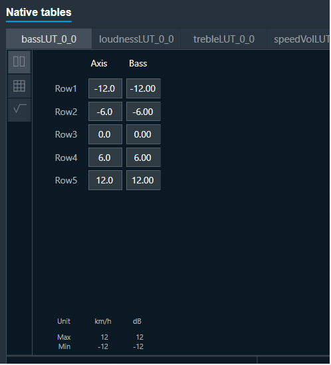Switch to the grid table view icon
This screenshot has width=331, height=365.
(x=19, y=86)
